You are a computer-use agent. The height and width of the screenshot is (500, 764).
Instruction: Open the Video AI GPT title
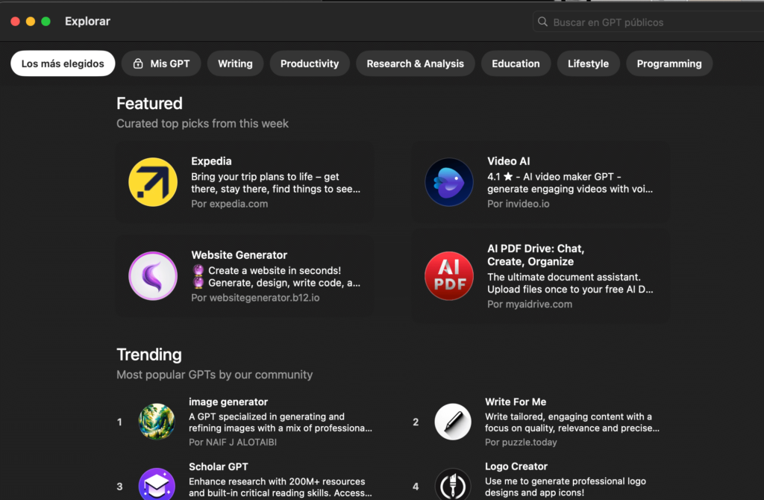(508, 161)
